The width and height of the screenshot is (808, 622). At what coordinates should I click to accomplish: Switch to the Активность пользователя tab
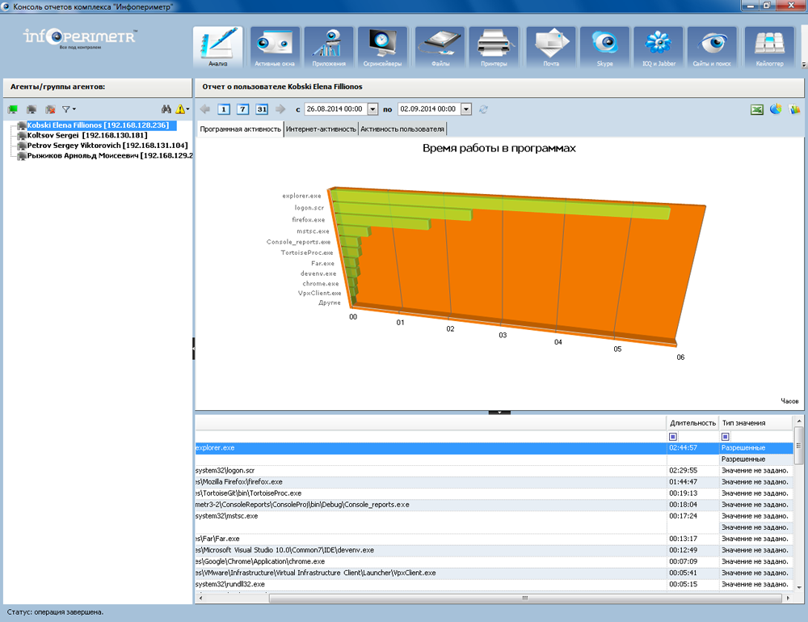pos(402,129)
